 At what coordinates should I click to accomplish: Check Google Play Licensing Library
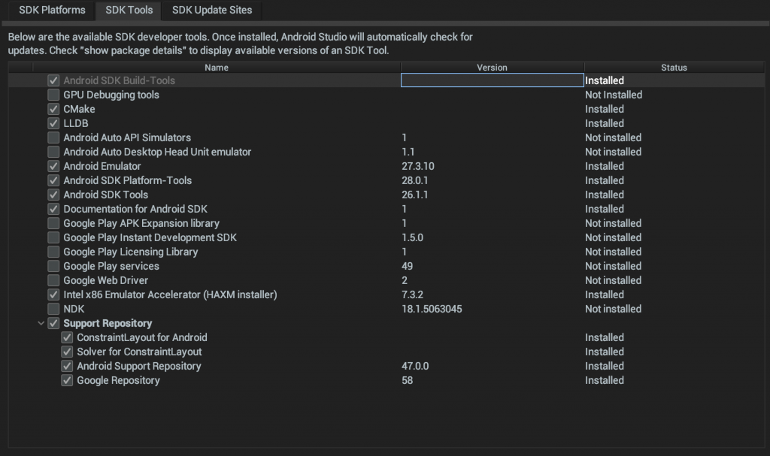tap(53, 252)
